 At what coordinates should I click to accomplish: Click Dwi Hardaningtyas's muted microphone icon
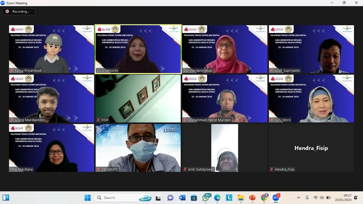coord(185,70)
